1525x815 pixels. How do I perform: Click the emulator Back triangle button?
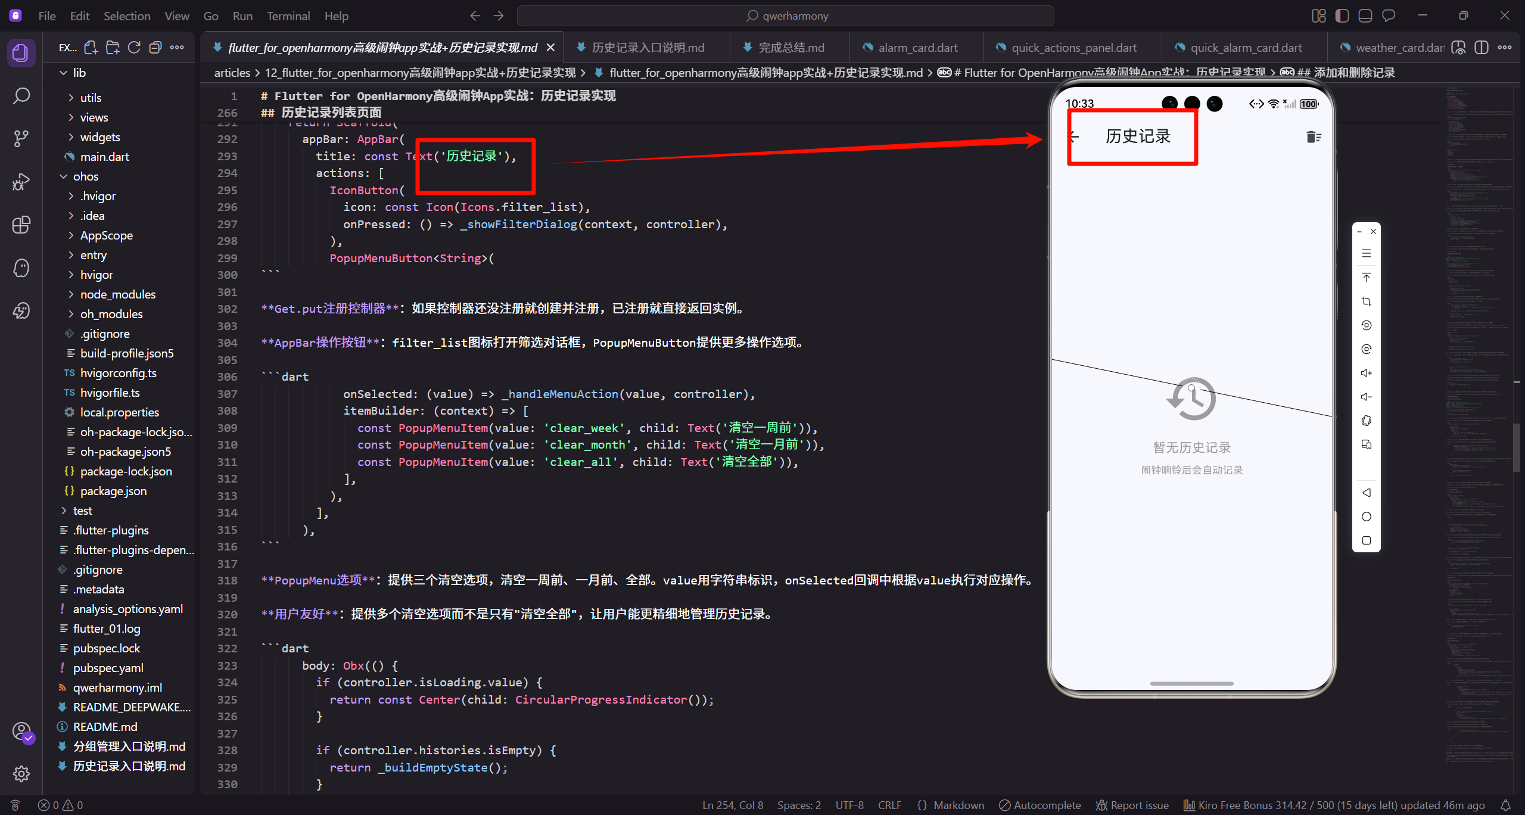tap(1367, 493)
